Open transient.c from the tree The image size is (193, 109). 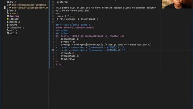[17, 28]
